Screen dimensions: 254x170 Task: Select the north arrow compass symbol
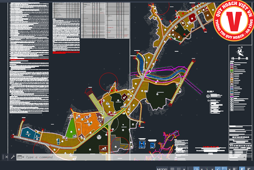[x=240, y=53]
